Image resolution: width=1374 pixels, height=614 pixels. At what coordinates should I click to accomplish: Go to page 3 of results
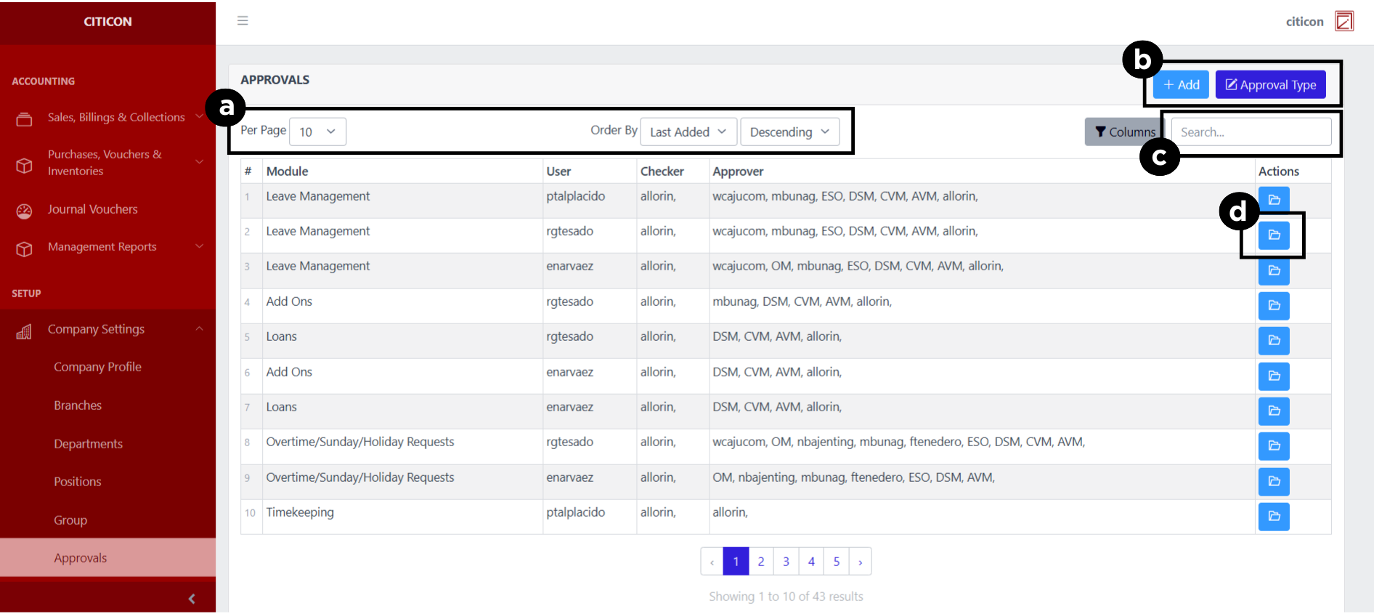click(x=786, y=562)
